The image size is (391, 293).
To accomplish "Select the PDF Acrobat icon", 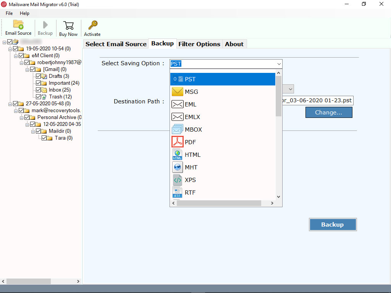I will click(178, 142).
